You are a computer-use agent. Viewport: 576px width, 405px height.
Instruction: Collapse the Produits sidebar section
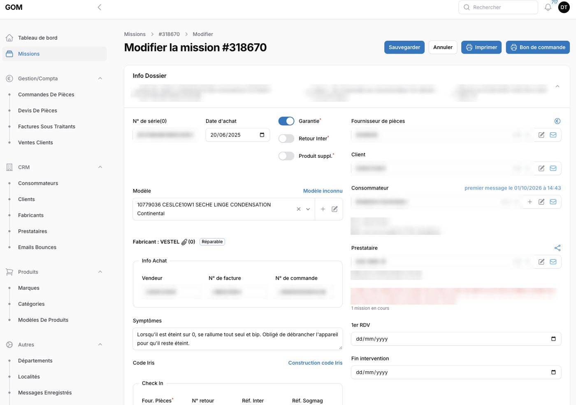pyautogui.click(x=100, y=272)
